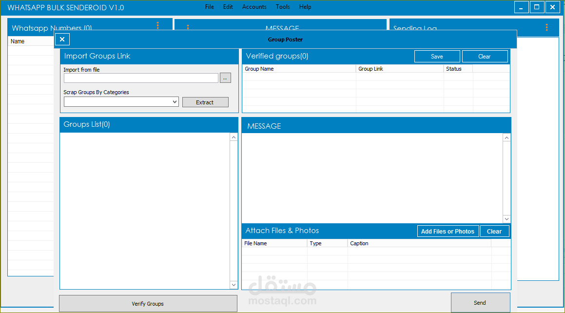This screenshot has width=565, height=313.
Task: Open the Accounts menu
Action: click(254, 7)
